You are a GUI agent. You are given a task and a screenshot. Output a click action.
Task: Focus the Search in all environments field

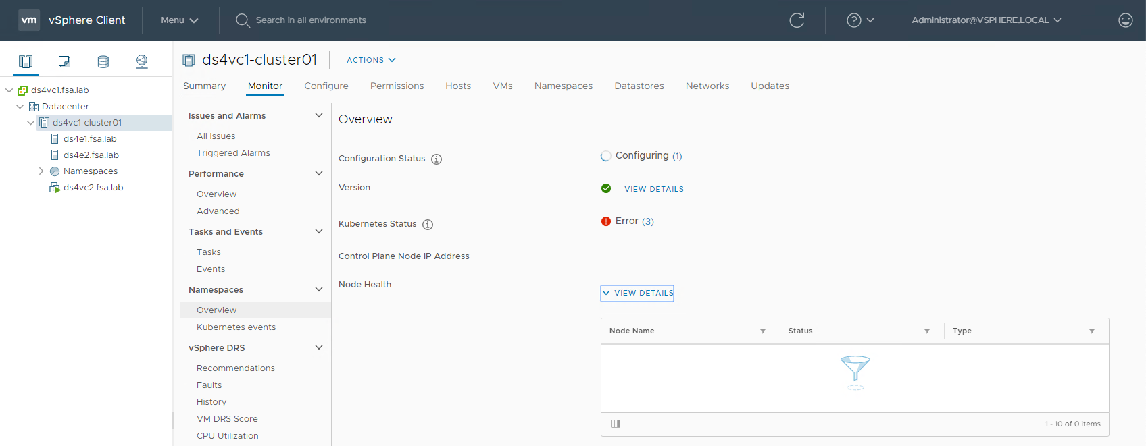[x=311, y=20]
